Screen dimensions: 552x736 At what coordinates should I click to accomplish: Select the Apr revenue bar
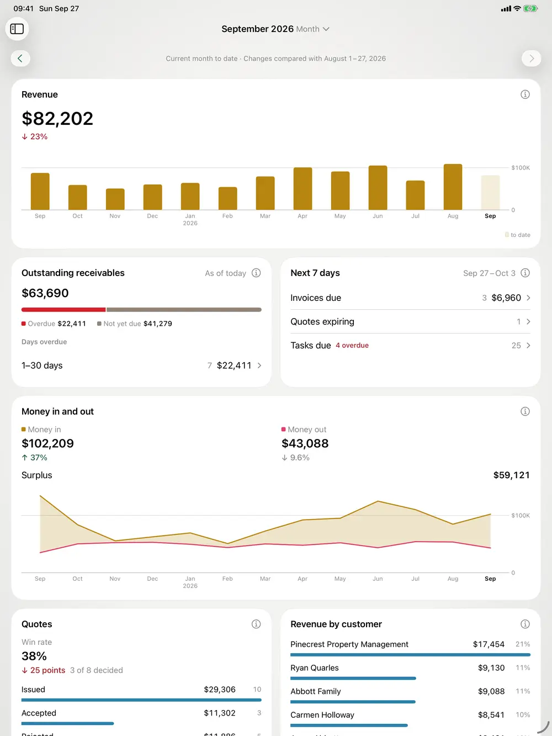pyautogui.click(x=302, y=188)
